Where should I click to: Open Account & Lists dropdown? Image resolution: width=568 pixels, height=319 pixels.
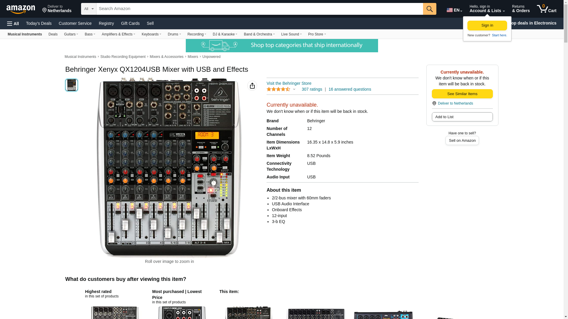point(487,9)
